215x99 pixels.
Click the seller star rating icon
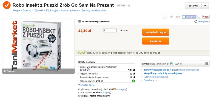171,63
